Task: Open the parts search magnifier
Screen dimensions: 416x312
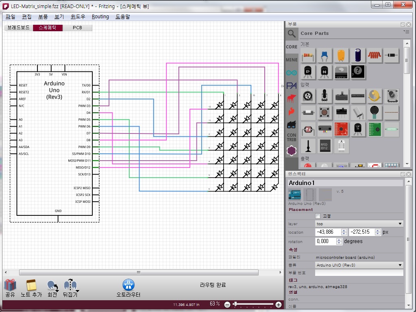Action: tap(292, 34)
